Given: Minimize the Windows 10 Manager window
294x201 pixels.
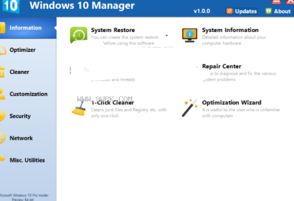Looking at the screenshot, I should pyautogui.click(x=276, y=2).
